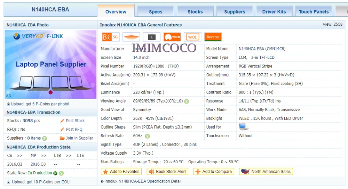
Task: Click the N140HCA-EBA page title
Action: tap(50, 9)
